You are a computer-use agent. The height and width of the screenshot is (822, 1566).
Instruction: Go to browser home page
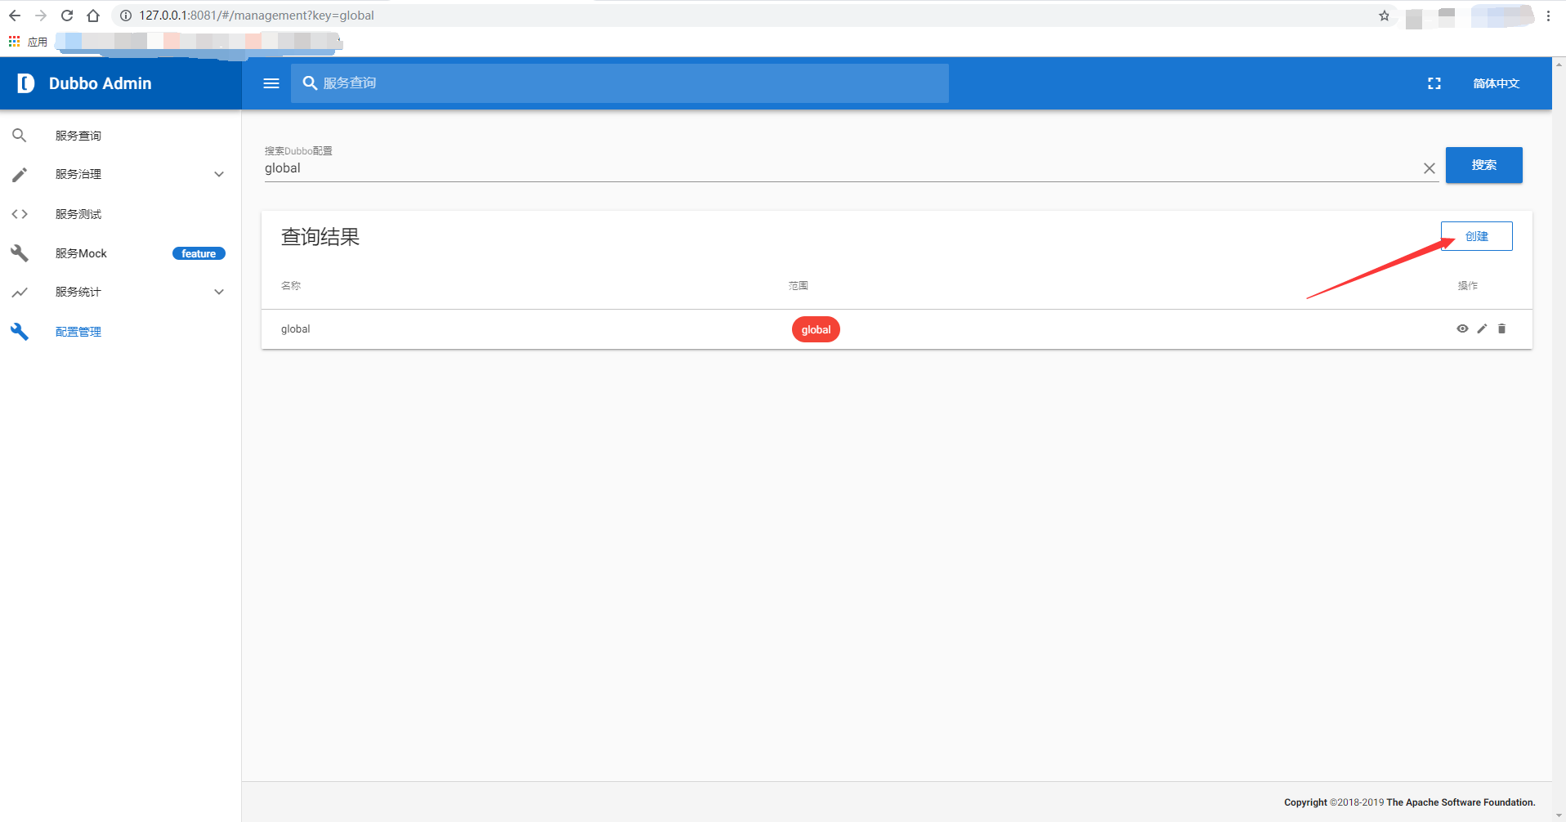pyautogui.click(x=93, y=16)
